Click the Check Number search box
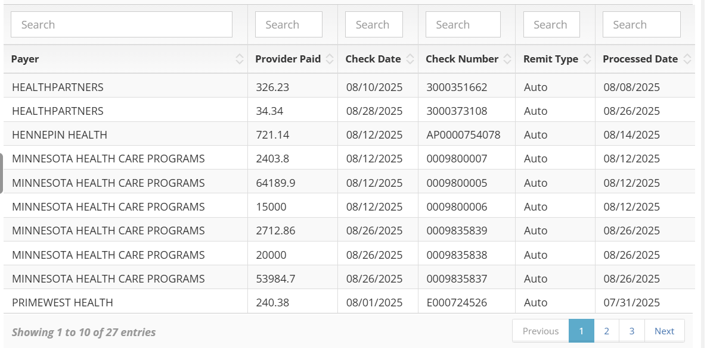The image size is (707, 348). pos(463,24)
